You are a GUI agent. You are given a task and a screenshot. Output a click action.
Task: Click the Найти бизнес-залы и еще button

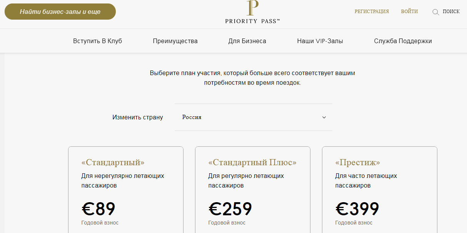(60, 12)
